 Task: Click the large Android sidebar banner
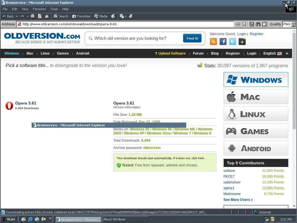256,148
